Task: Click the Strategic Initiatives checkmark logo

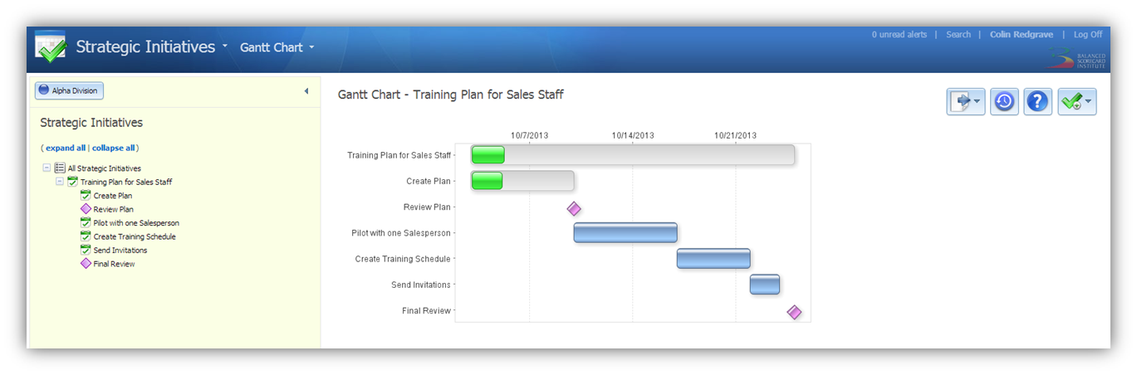Action: click(x=50, y=47)
